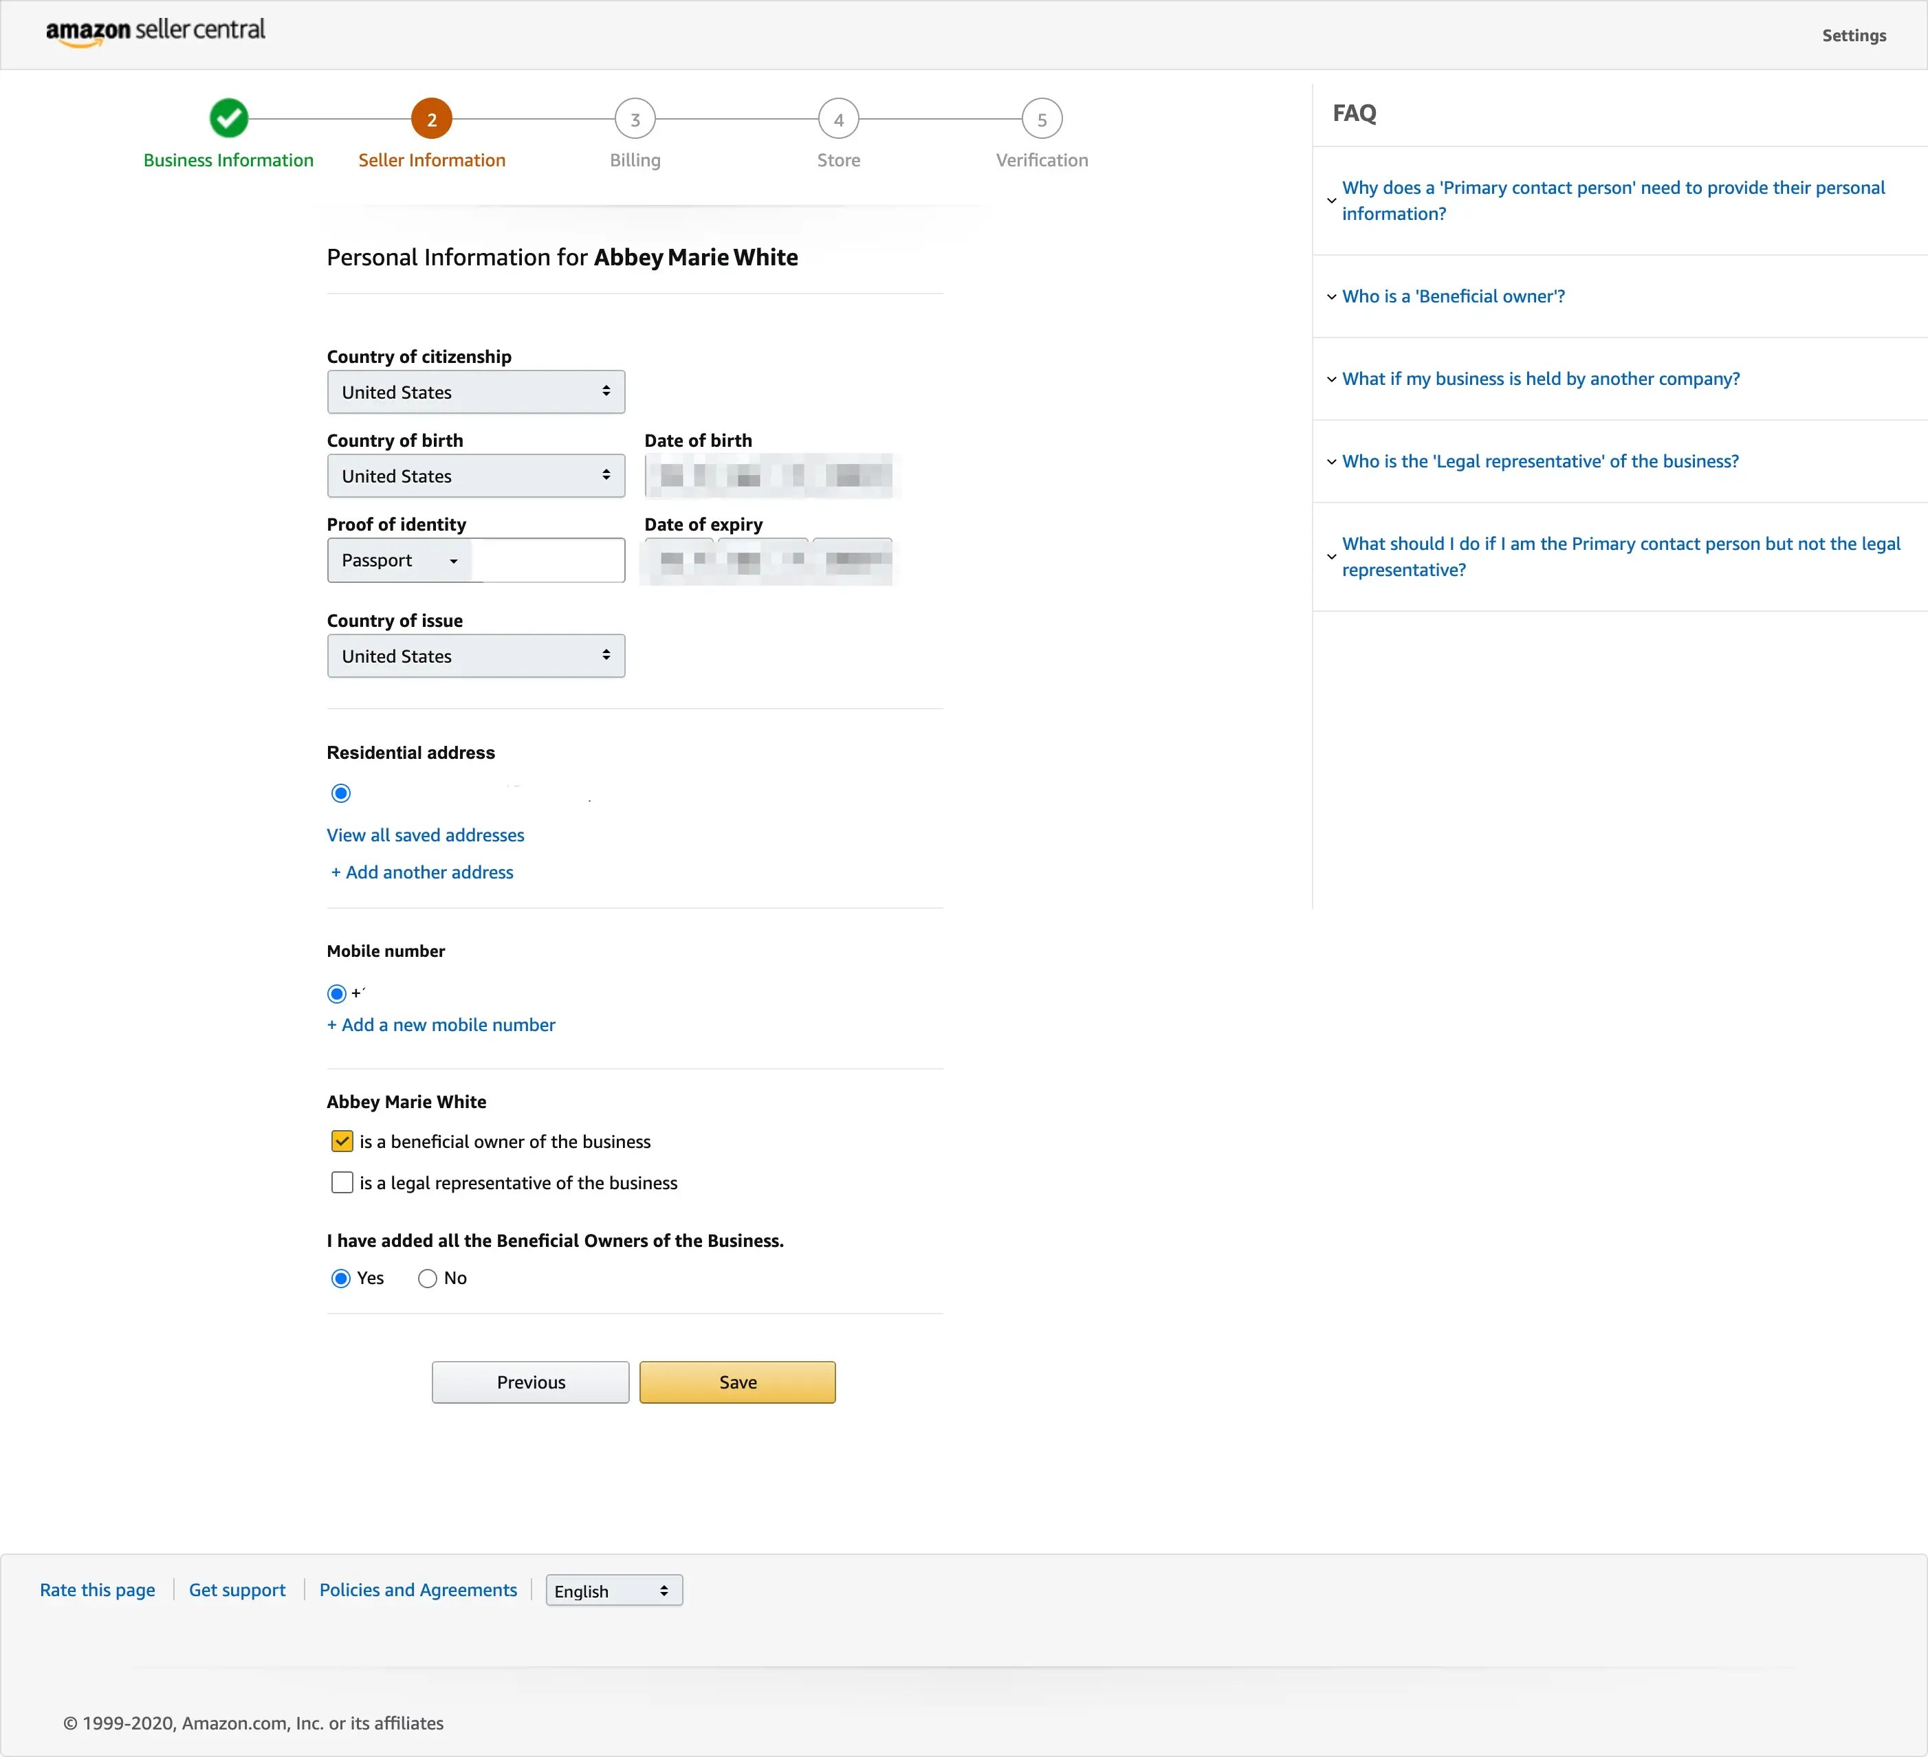Open the English language selector in footer
Screen dimensions: 1928x1757
(613, 1590)
